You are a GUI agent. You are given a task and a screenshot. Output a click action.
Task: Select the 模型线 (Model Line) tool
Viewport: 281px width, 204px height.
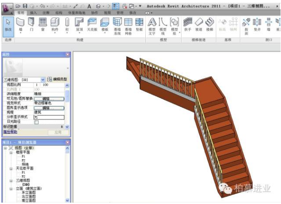pos(163,26)
